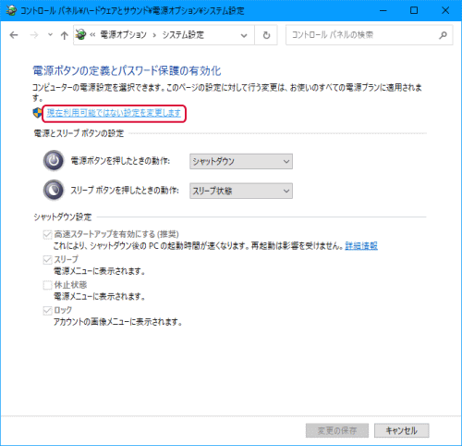The height and width of the screenshot is (446, 462).
Task: Click the UAC shield icon beside the link
Action: click(37, 113)
